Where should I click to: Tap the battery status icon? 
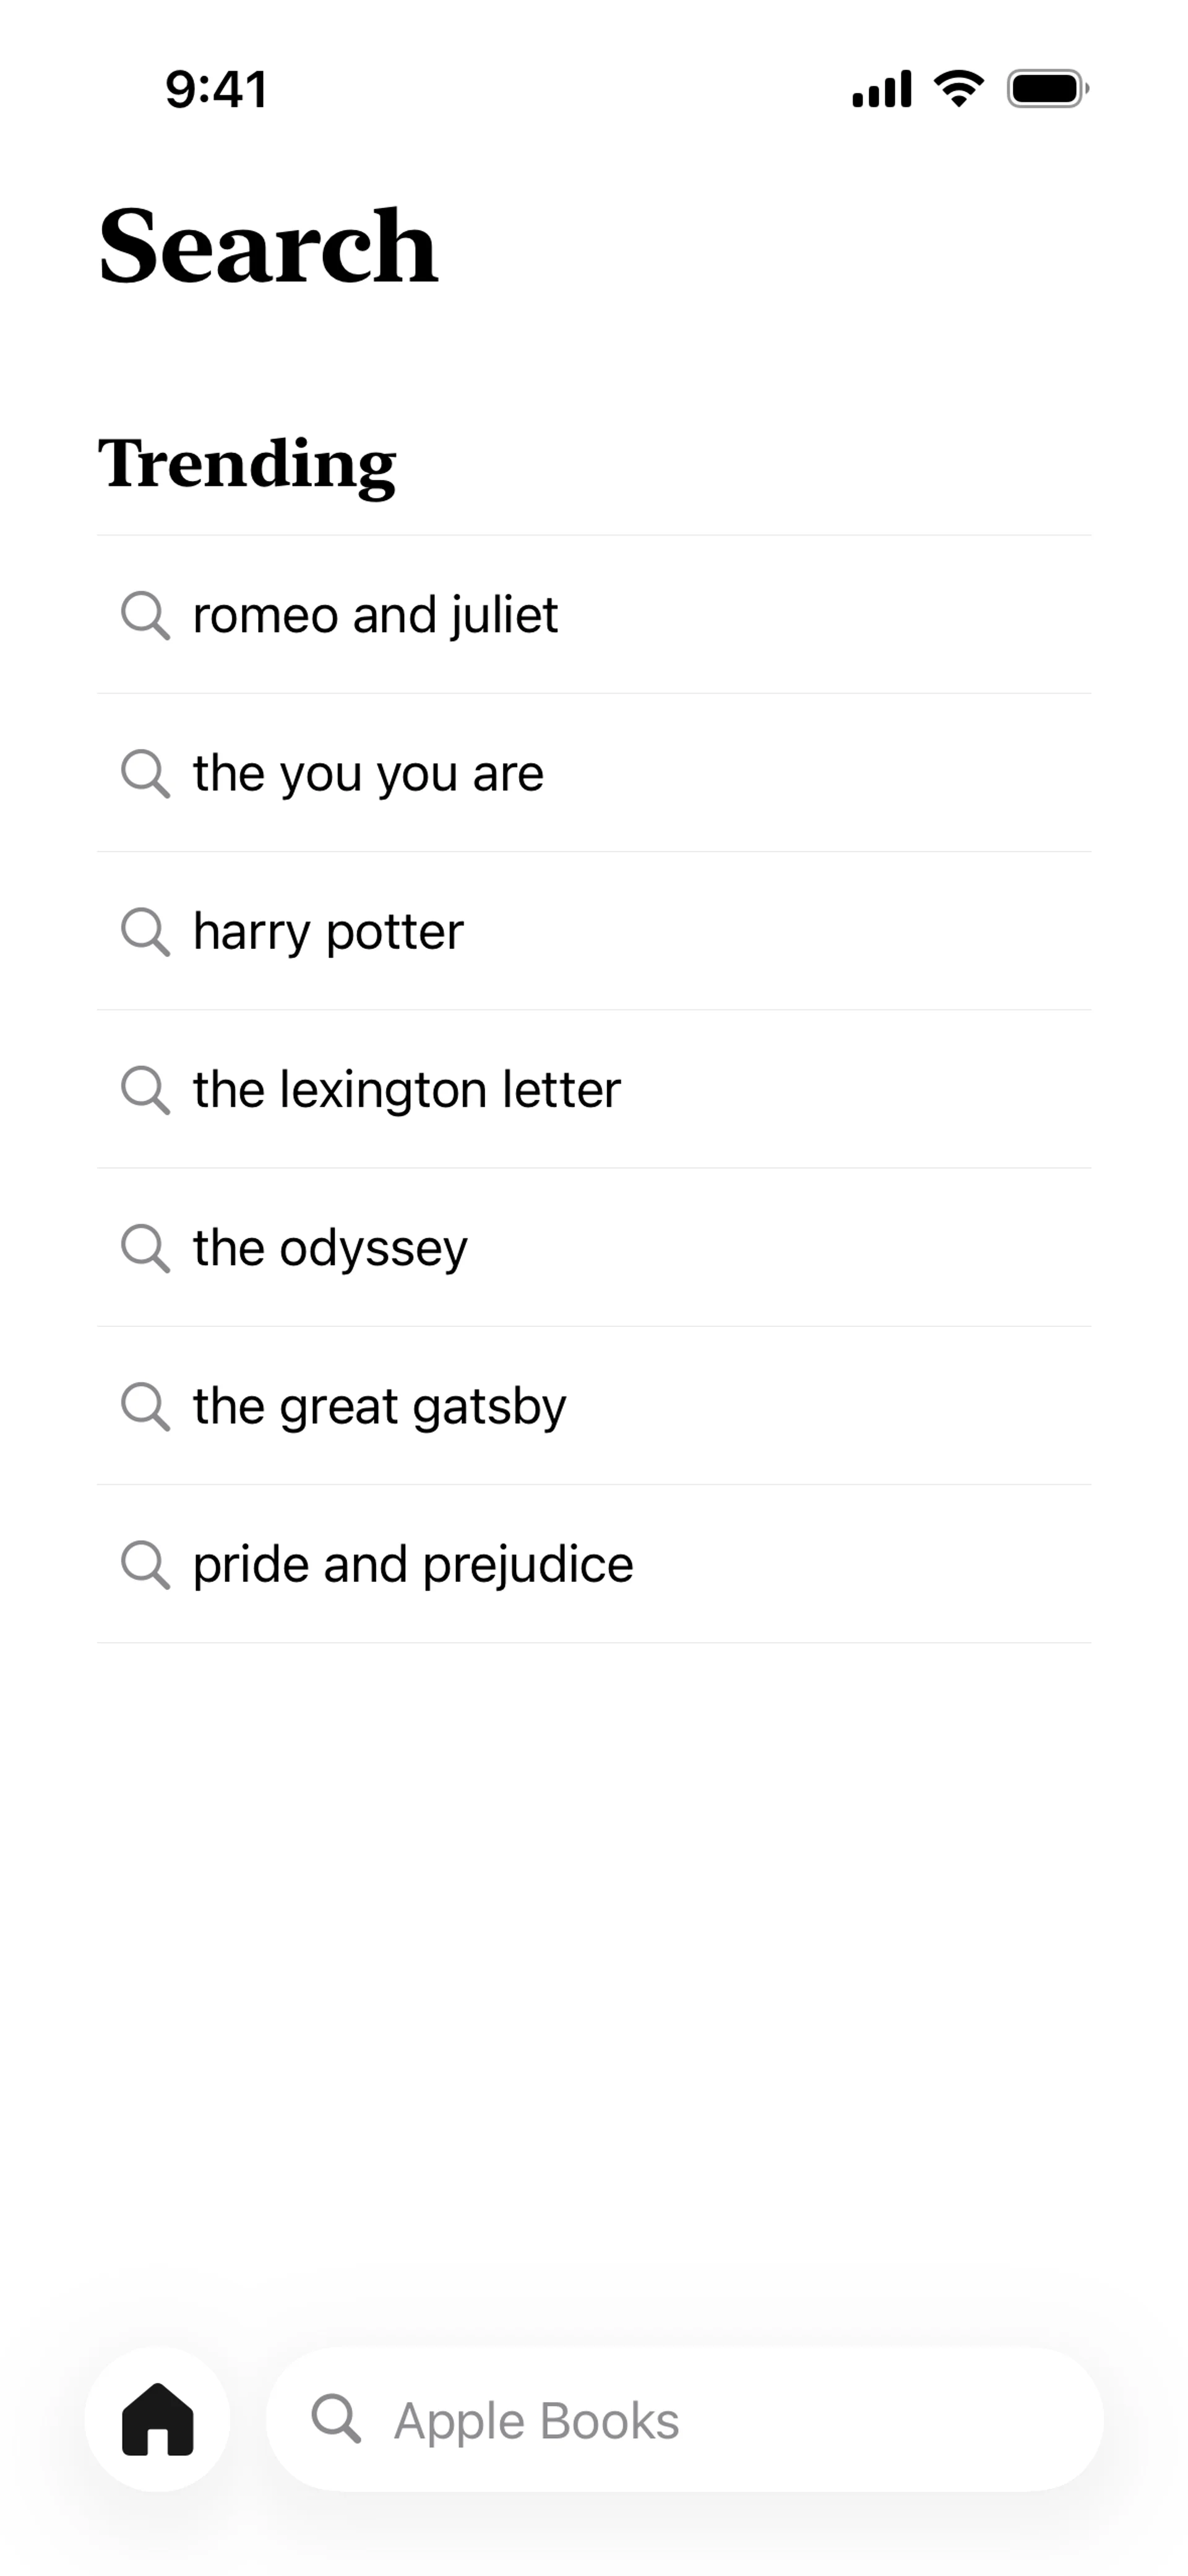tap(1047, 89)
